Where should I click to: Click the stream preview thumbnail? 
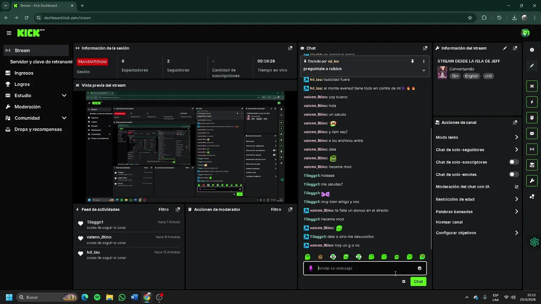pos(185,147)
